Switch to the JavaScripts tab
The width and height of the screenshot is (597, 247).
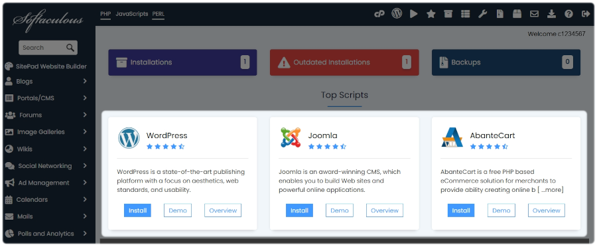132,14
